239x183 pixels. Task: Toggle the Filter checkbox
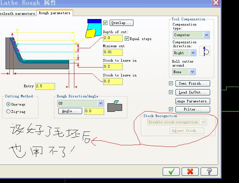(x=171, y=109)
